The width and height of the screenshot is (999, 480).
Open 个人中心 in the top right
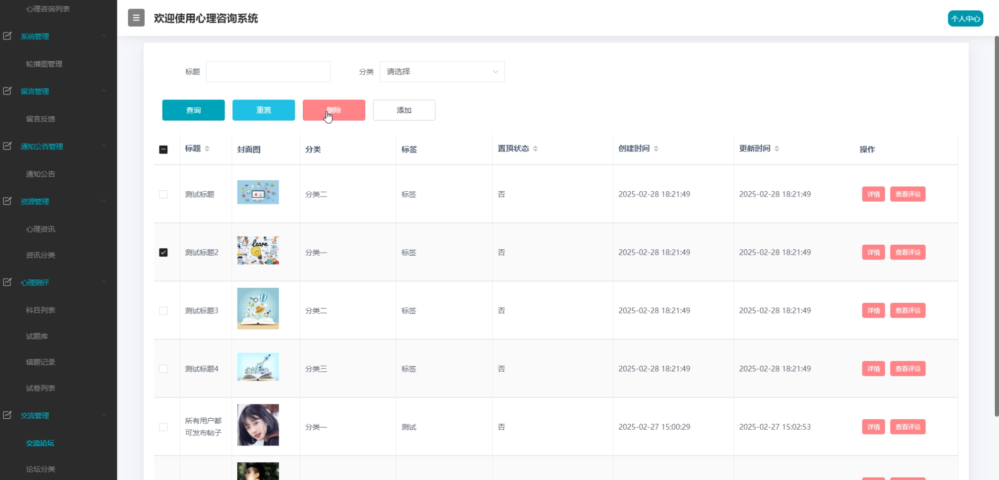coord(965,18)
